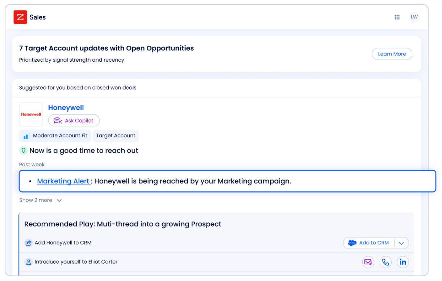The image size is (442, 281).
Task: Click 'Introduce yourself to Elliot Carter' text
Action: click(x=76, y=262)
